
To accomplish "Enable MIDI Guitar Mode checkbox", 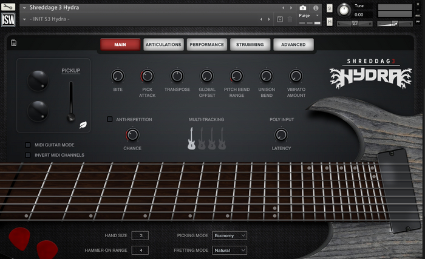I will click(x=28, y=145).
